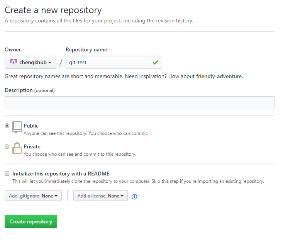
Task: Click the Create repository button
Action: click(x=31, y=221)
